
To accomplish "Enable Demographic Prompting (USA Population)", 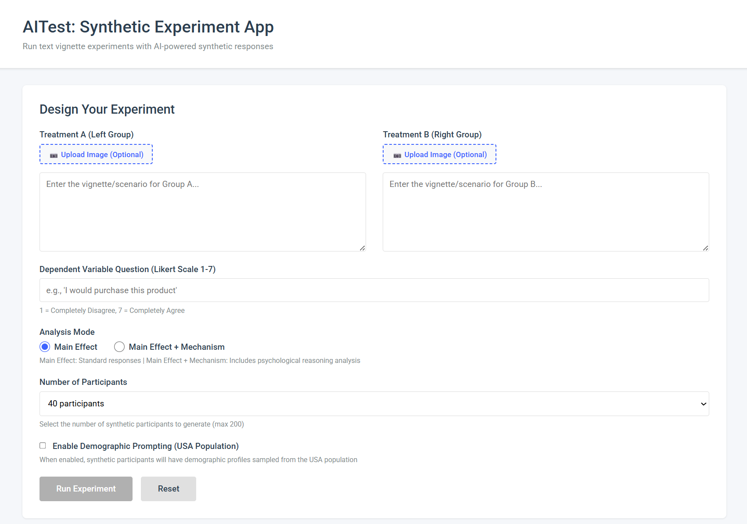I will pyautogui.click(x=43, y=445).
